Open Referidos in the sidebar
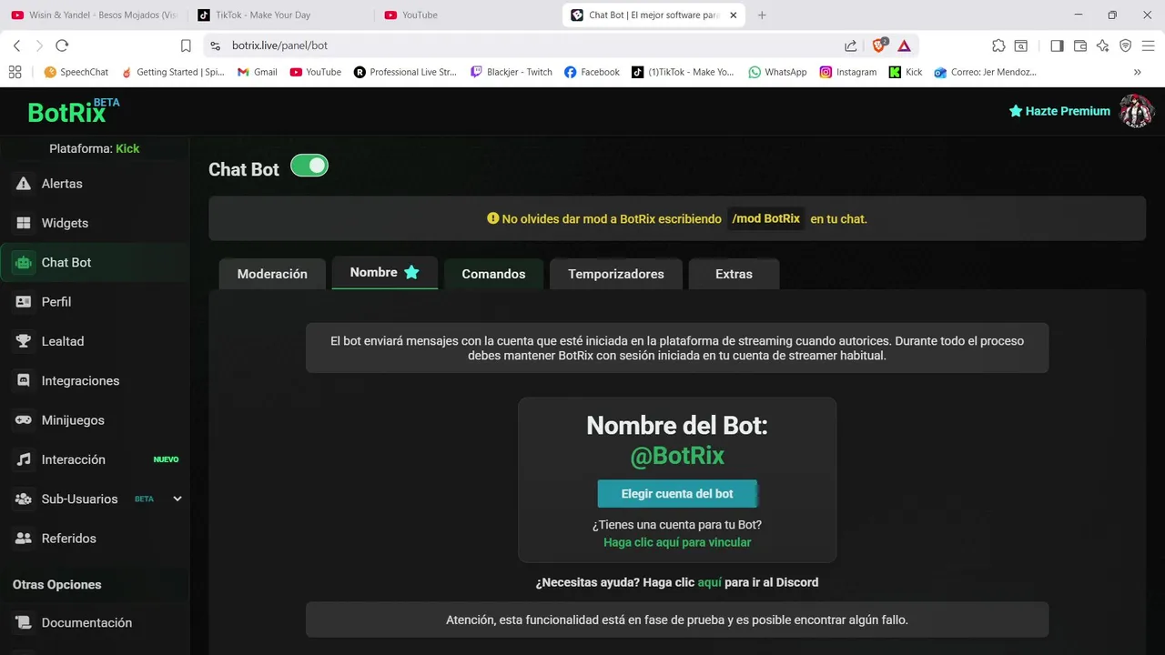1165x655 pixels. 68,539
